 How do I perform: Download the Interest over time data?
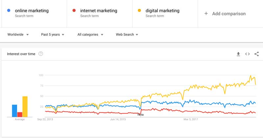(x=238, y=54)
